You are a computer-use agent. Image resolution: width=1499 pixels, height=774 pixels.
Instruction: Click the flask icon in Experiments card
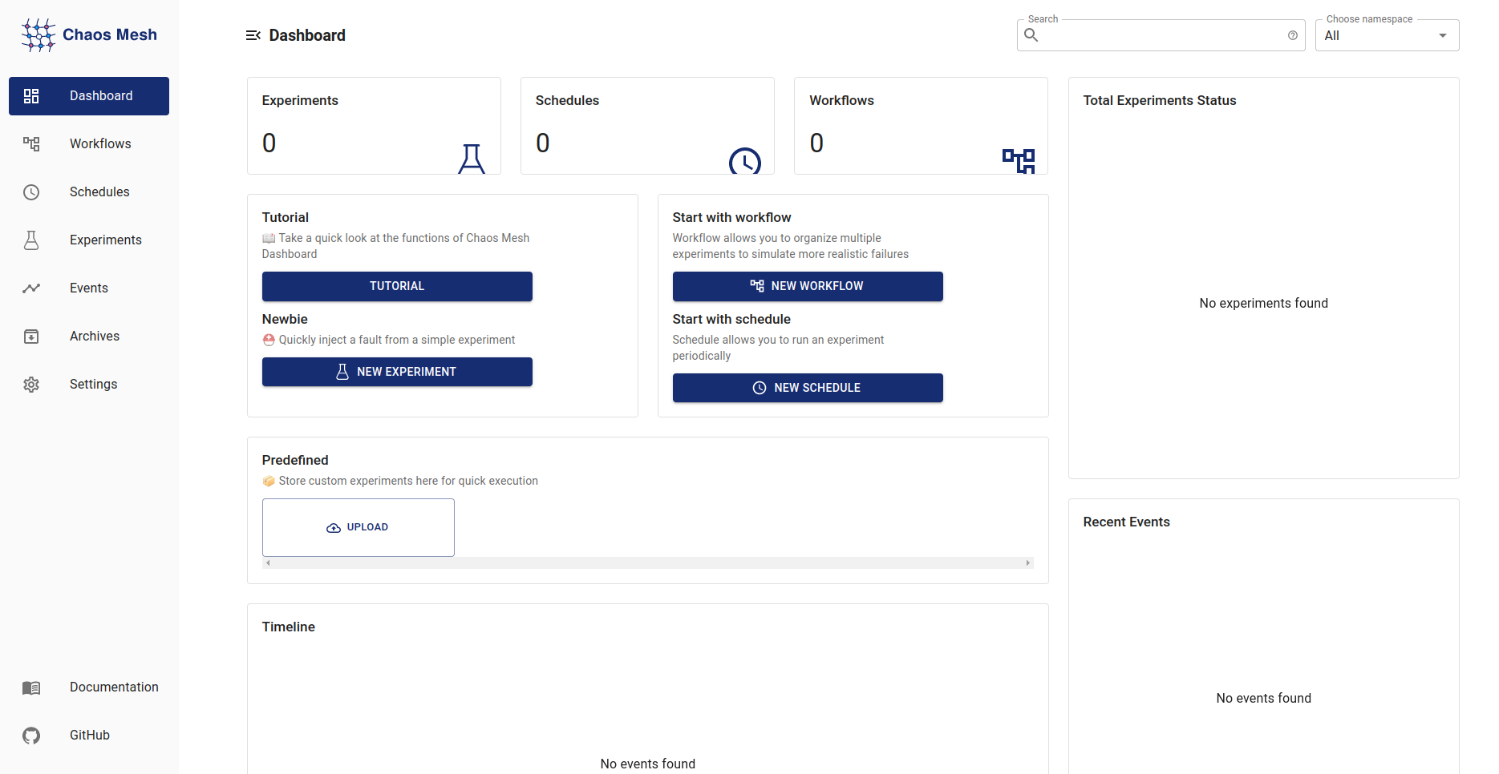(x=472, y=159)
